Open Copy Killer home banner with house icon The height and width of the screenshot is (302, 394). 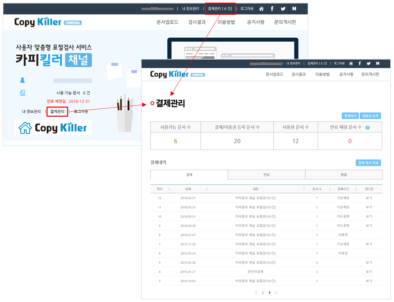(x=53, y=127)
